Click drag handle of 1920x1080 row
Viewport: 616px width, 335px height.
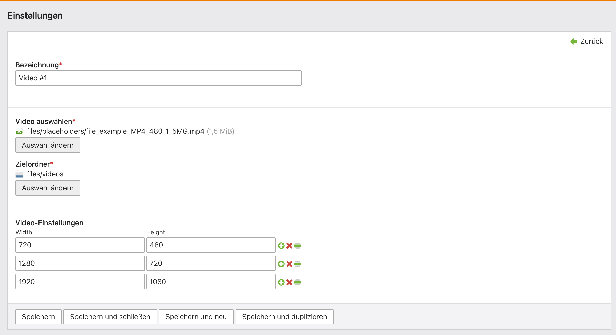[298, 282]
